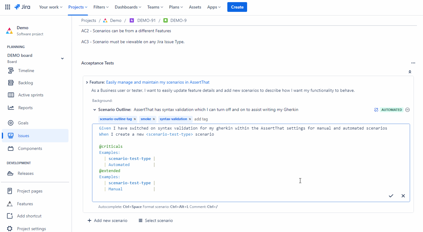Expand the Feature section chevron
Image resolution: width=423 pixels, height=232 pixels.
pyautogui.click(x=86, y=82)
